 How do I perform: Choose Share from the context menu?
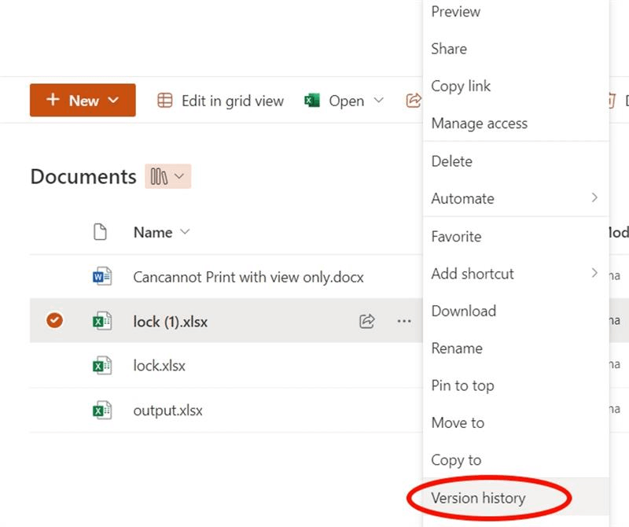(x=517, y=49)
